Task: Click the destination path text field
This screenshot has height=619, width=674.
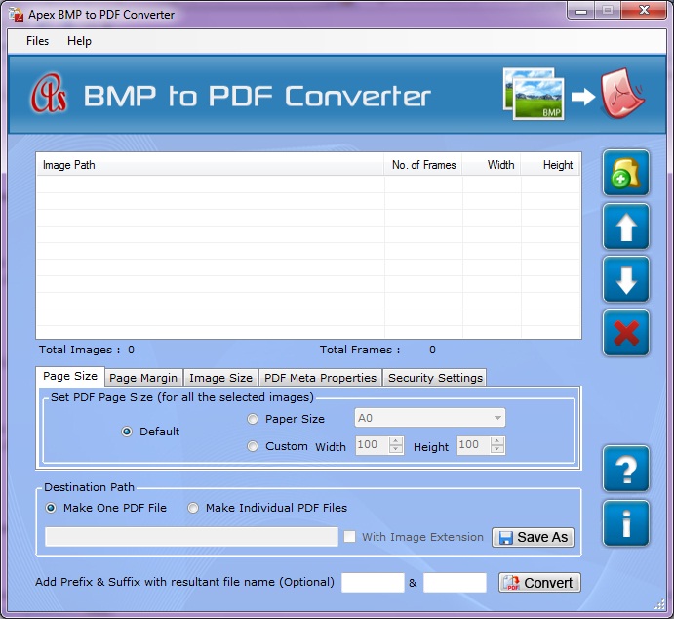Action: (191, 537)
